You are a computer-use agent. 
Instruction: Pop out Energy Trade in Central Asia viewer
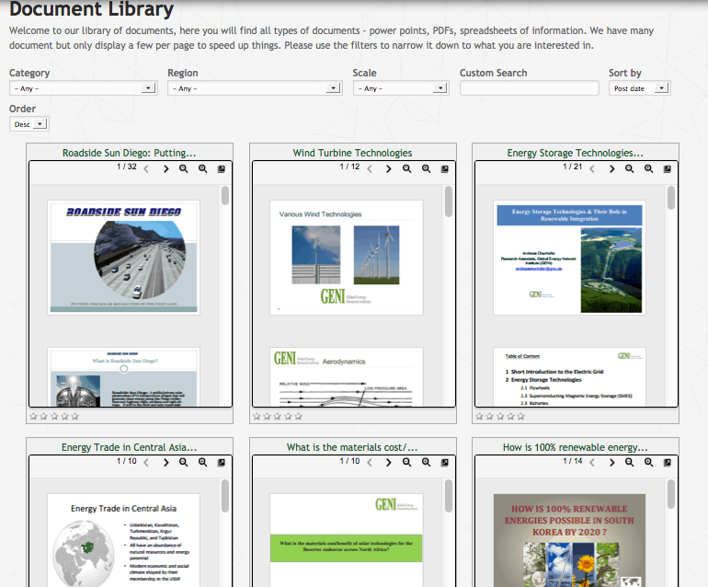(222, 462)
